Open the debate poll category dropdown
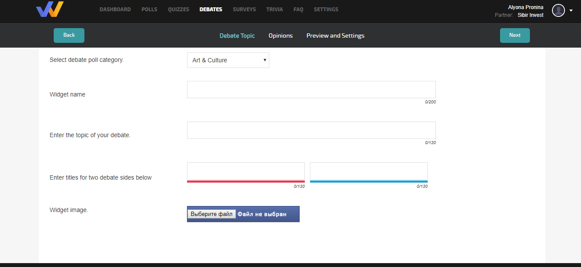 coord(228,60)
